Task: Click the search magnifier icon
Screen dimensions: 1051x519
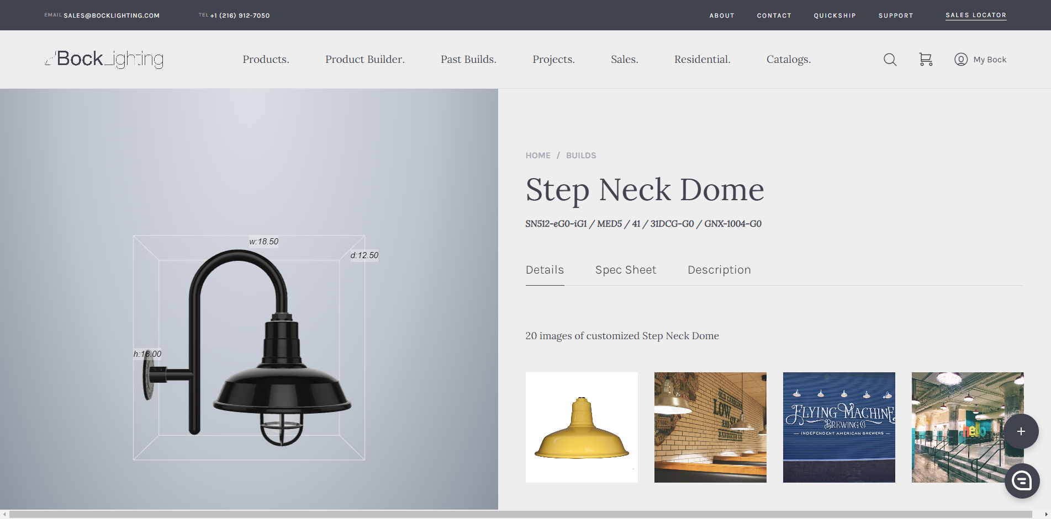Action: pyautogui.click(x=890, y=60)
